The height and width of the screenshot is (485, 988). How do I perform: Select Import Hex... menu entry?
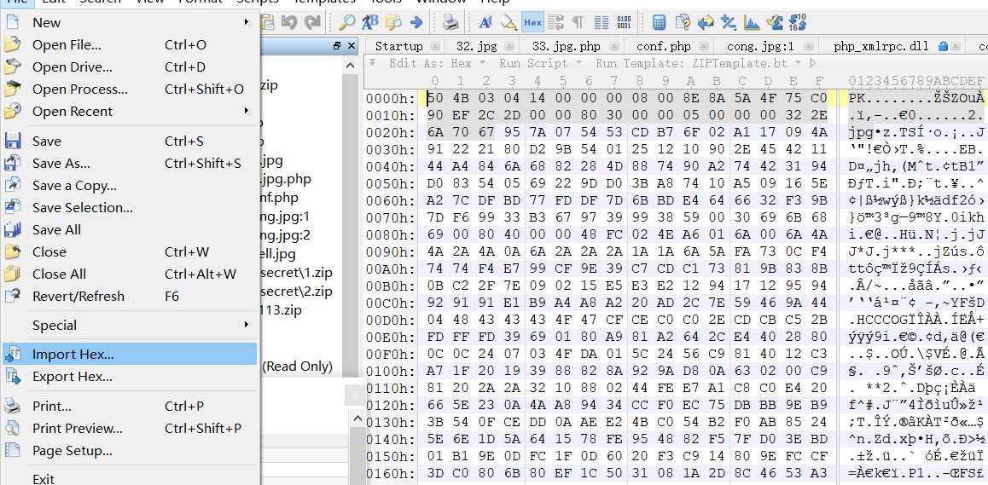(130, 355)
